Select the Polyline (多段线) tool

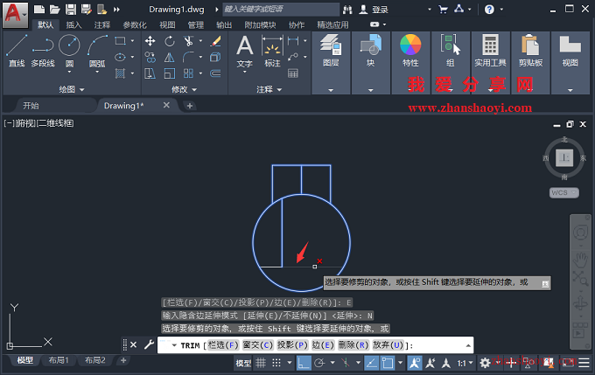43,51
